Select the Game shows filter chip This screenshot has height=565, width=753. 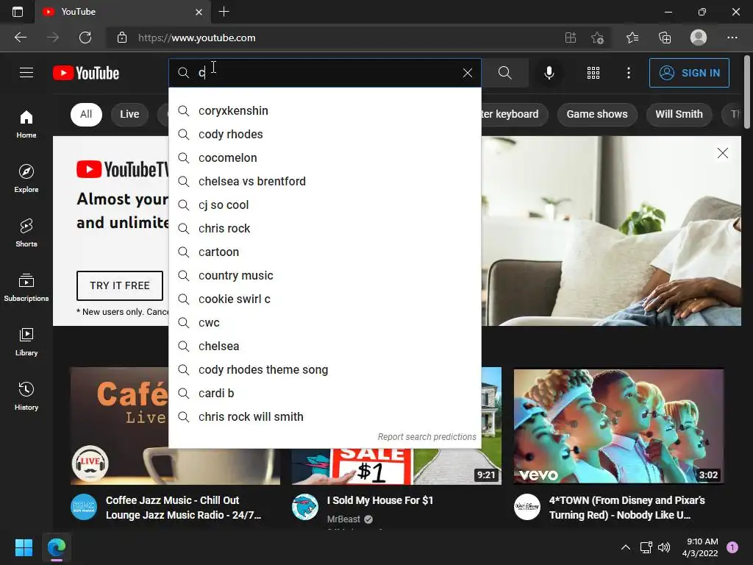(x=597, y=114)
